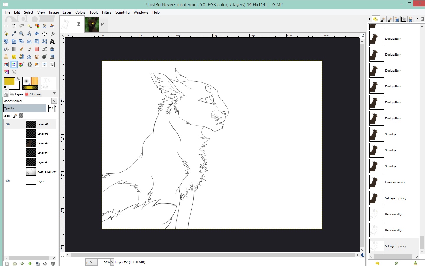Click the new layer icon
Viewport: 425px width, 266px height.
point(7,264)
